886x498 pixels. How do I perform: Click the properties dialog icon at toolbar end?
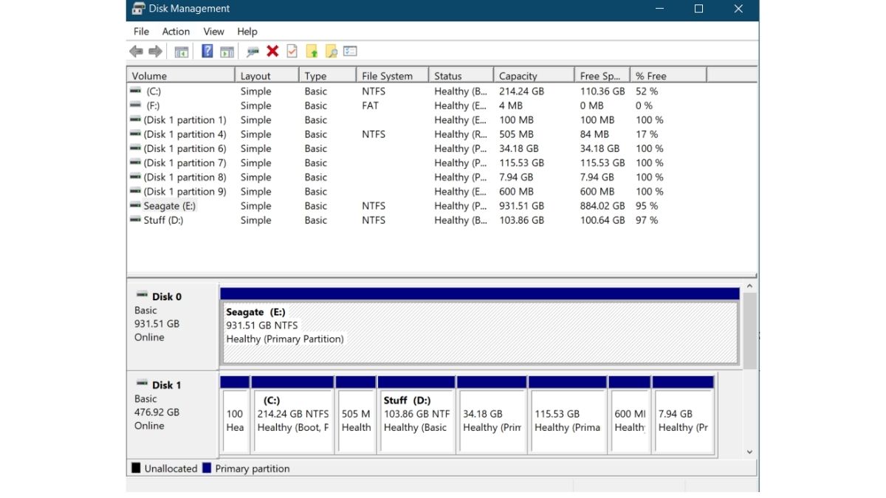348,51
